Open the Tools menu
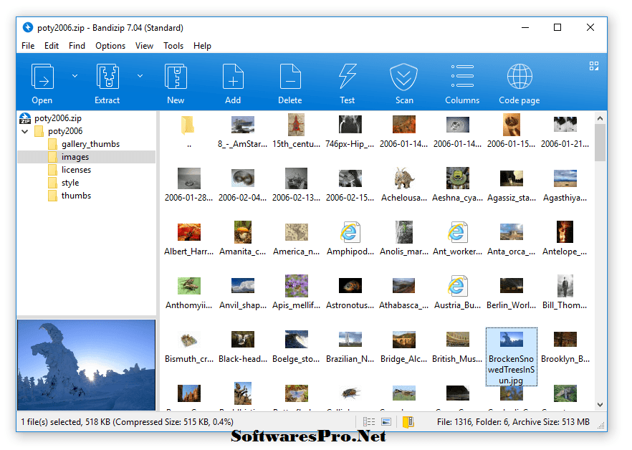This screenshot has width=632, height=450. pyautogui.click(x=173, y=45)
